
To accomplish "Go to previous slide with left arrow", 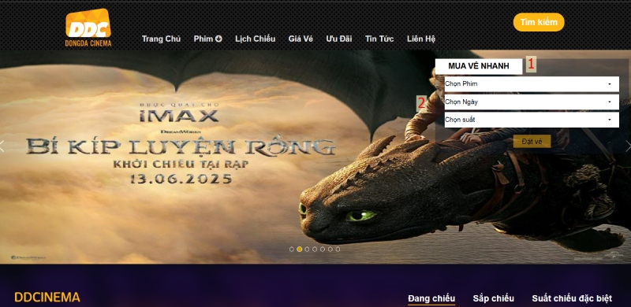I will coord(2,146).
